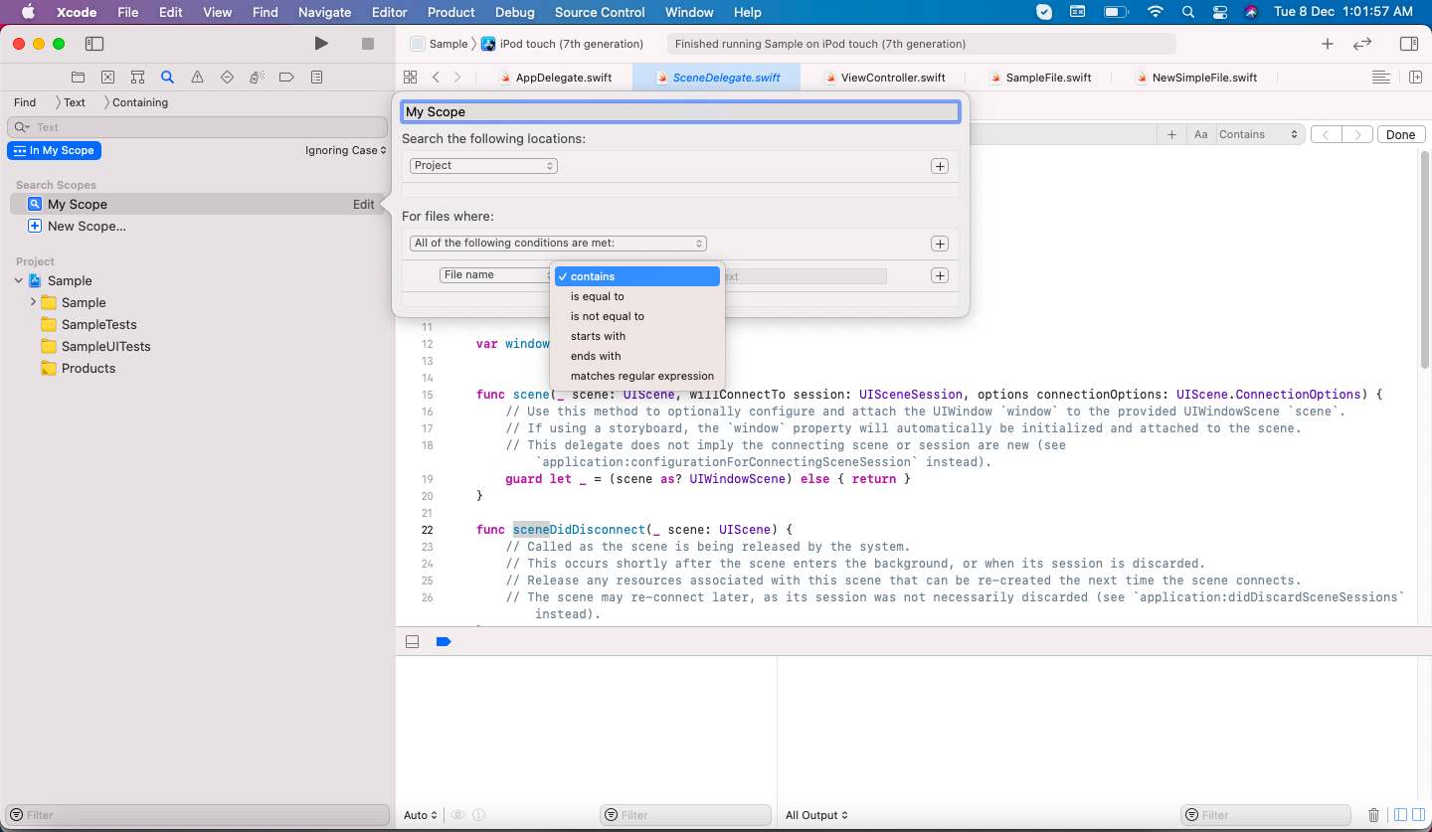Toggle Aa match case in find bar

pos(1201,134)
